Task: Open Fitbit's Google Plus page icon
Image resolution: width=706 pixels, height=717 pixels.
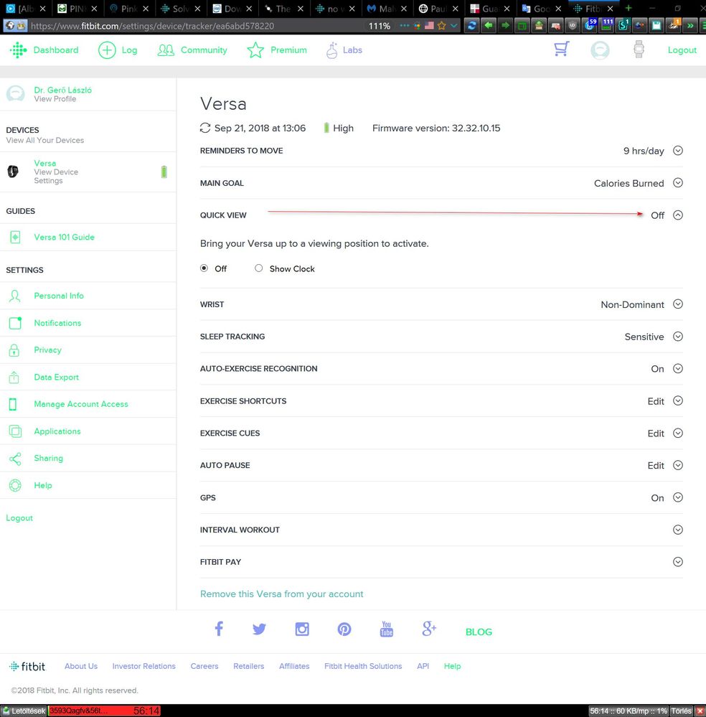Action: coord(429,629)
